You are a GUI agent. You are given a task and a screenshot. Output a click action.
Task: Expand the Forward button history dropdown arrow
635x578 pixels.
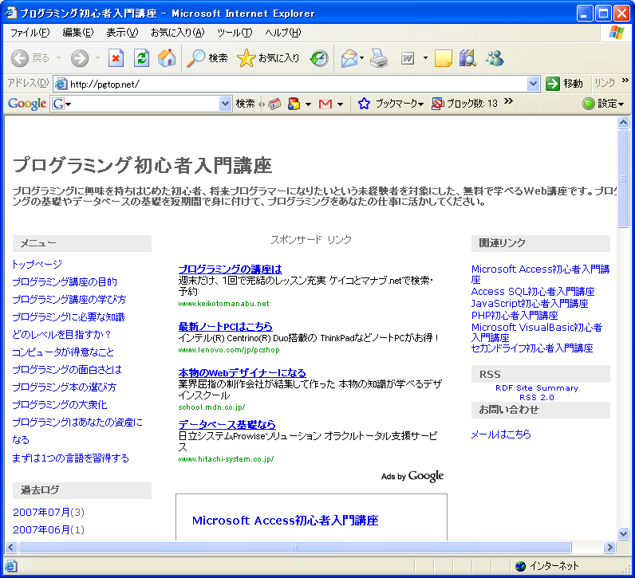pos(97,58)
